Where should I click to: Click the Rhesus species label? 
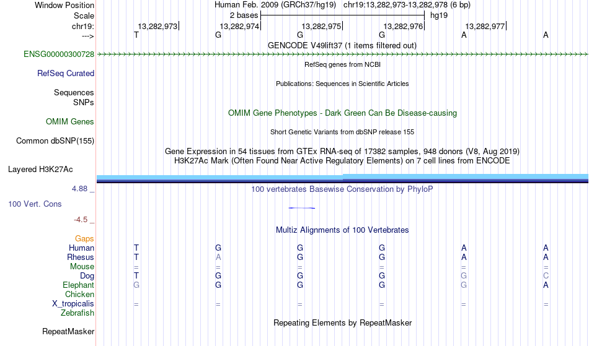point(81,257)
